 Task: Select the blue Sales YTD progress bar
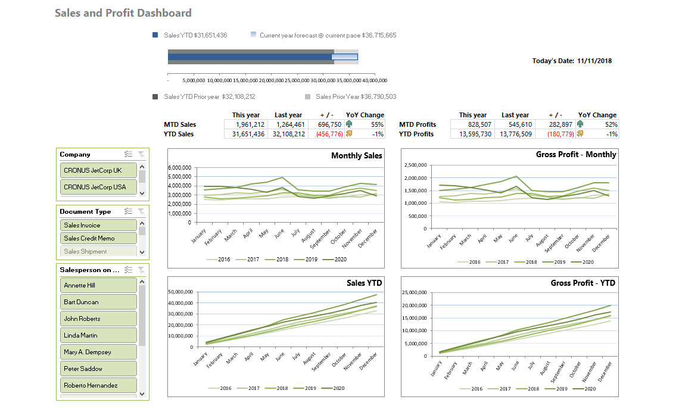(250, 57)
